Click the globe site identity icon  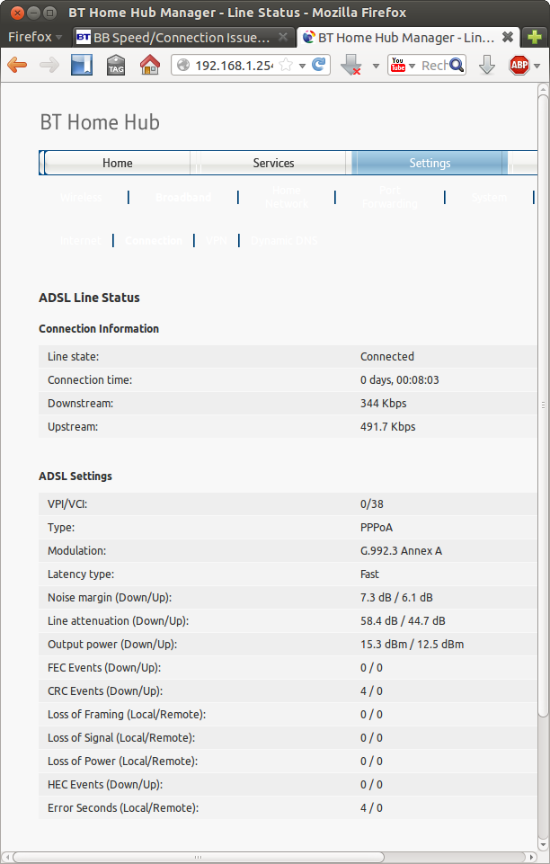[183, 65]
